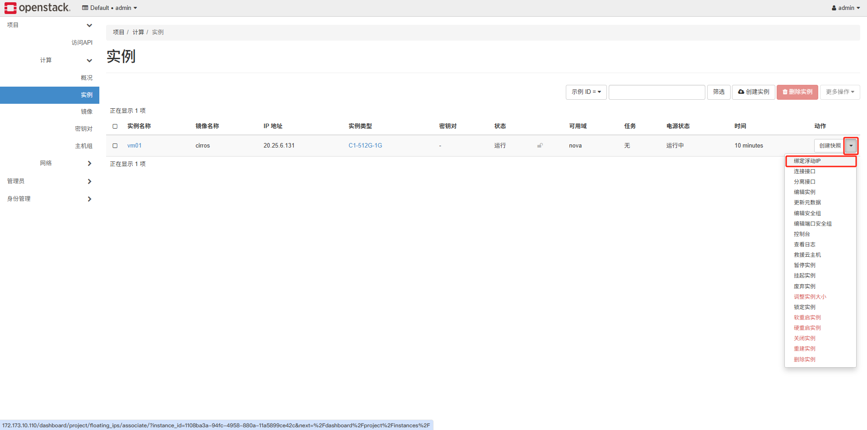This screenshot has width=867, height=430.
Task: Click the 项目 breadcrumb
Action: pos(119,32)
